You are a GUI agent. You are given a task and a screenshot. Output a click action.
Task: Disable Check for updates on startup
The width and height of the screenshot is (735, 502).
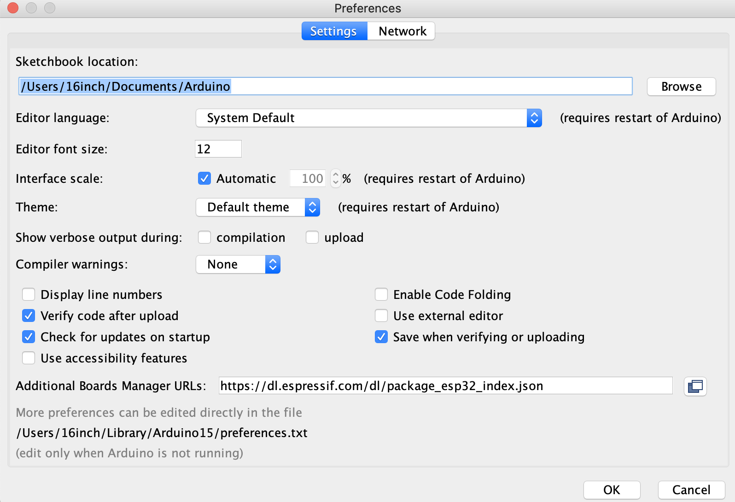(x=29, y=337)
